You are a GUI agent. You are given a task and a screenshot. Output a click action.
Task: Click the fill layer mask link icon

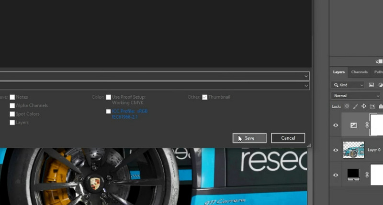coord(367,174)
